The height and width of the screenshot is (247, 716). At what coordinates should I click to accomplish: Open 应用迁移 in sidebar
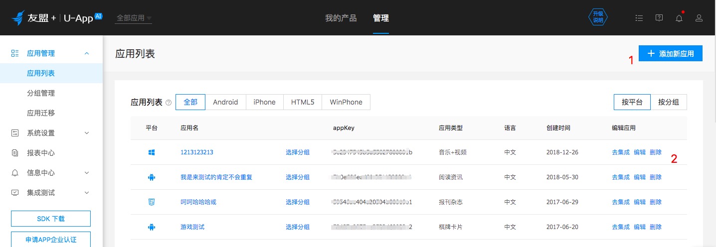tap(41, 113)
